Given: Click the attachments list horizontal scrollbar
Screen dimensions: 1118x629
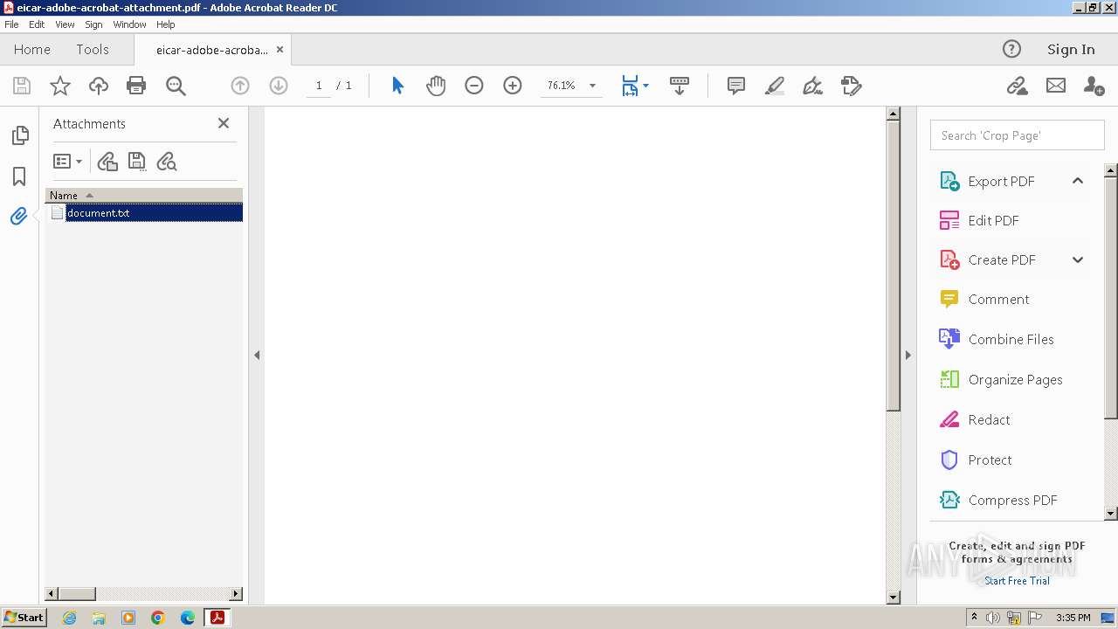Looking at the screenshot, I should [144, 593].
